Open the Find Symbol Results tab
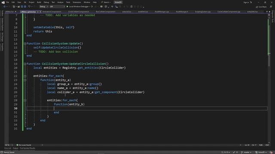275x154 pixels. [27, 148]
